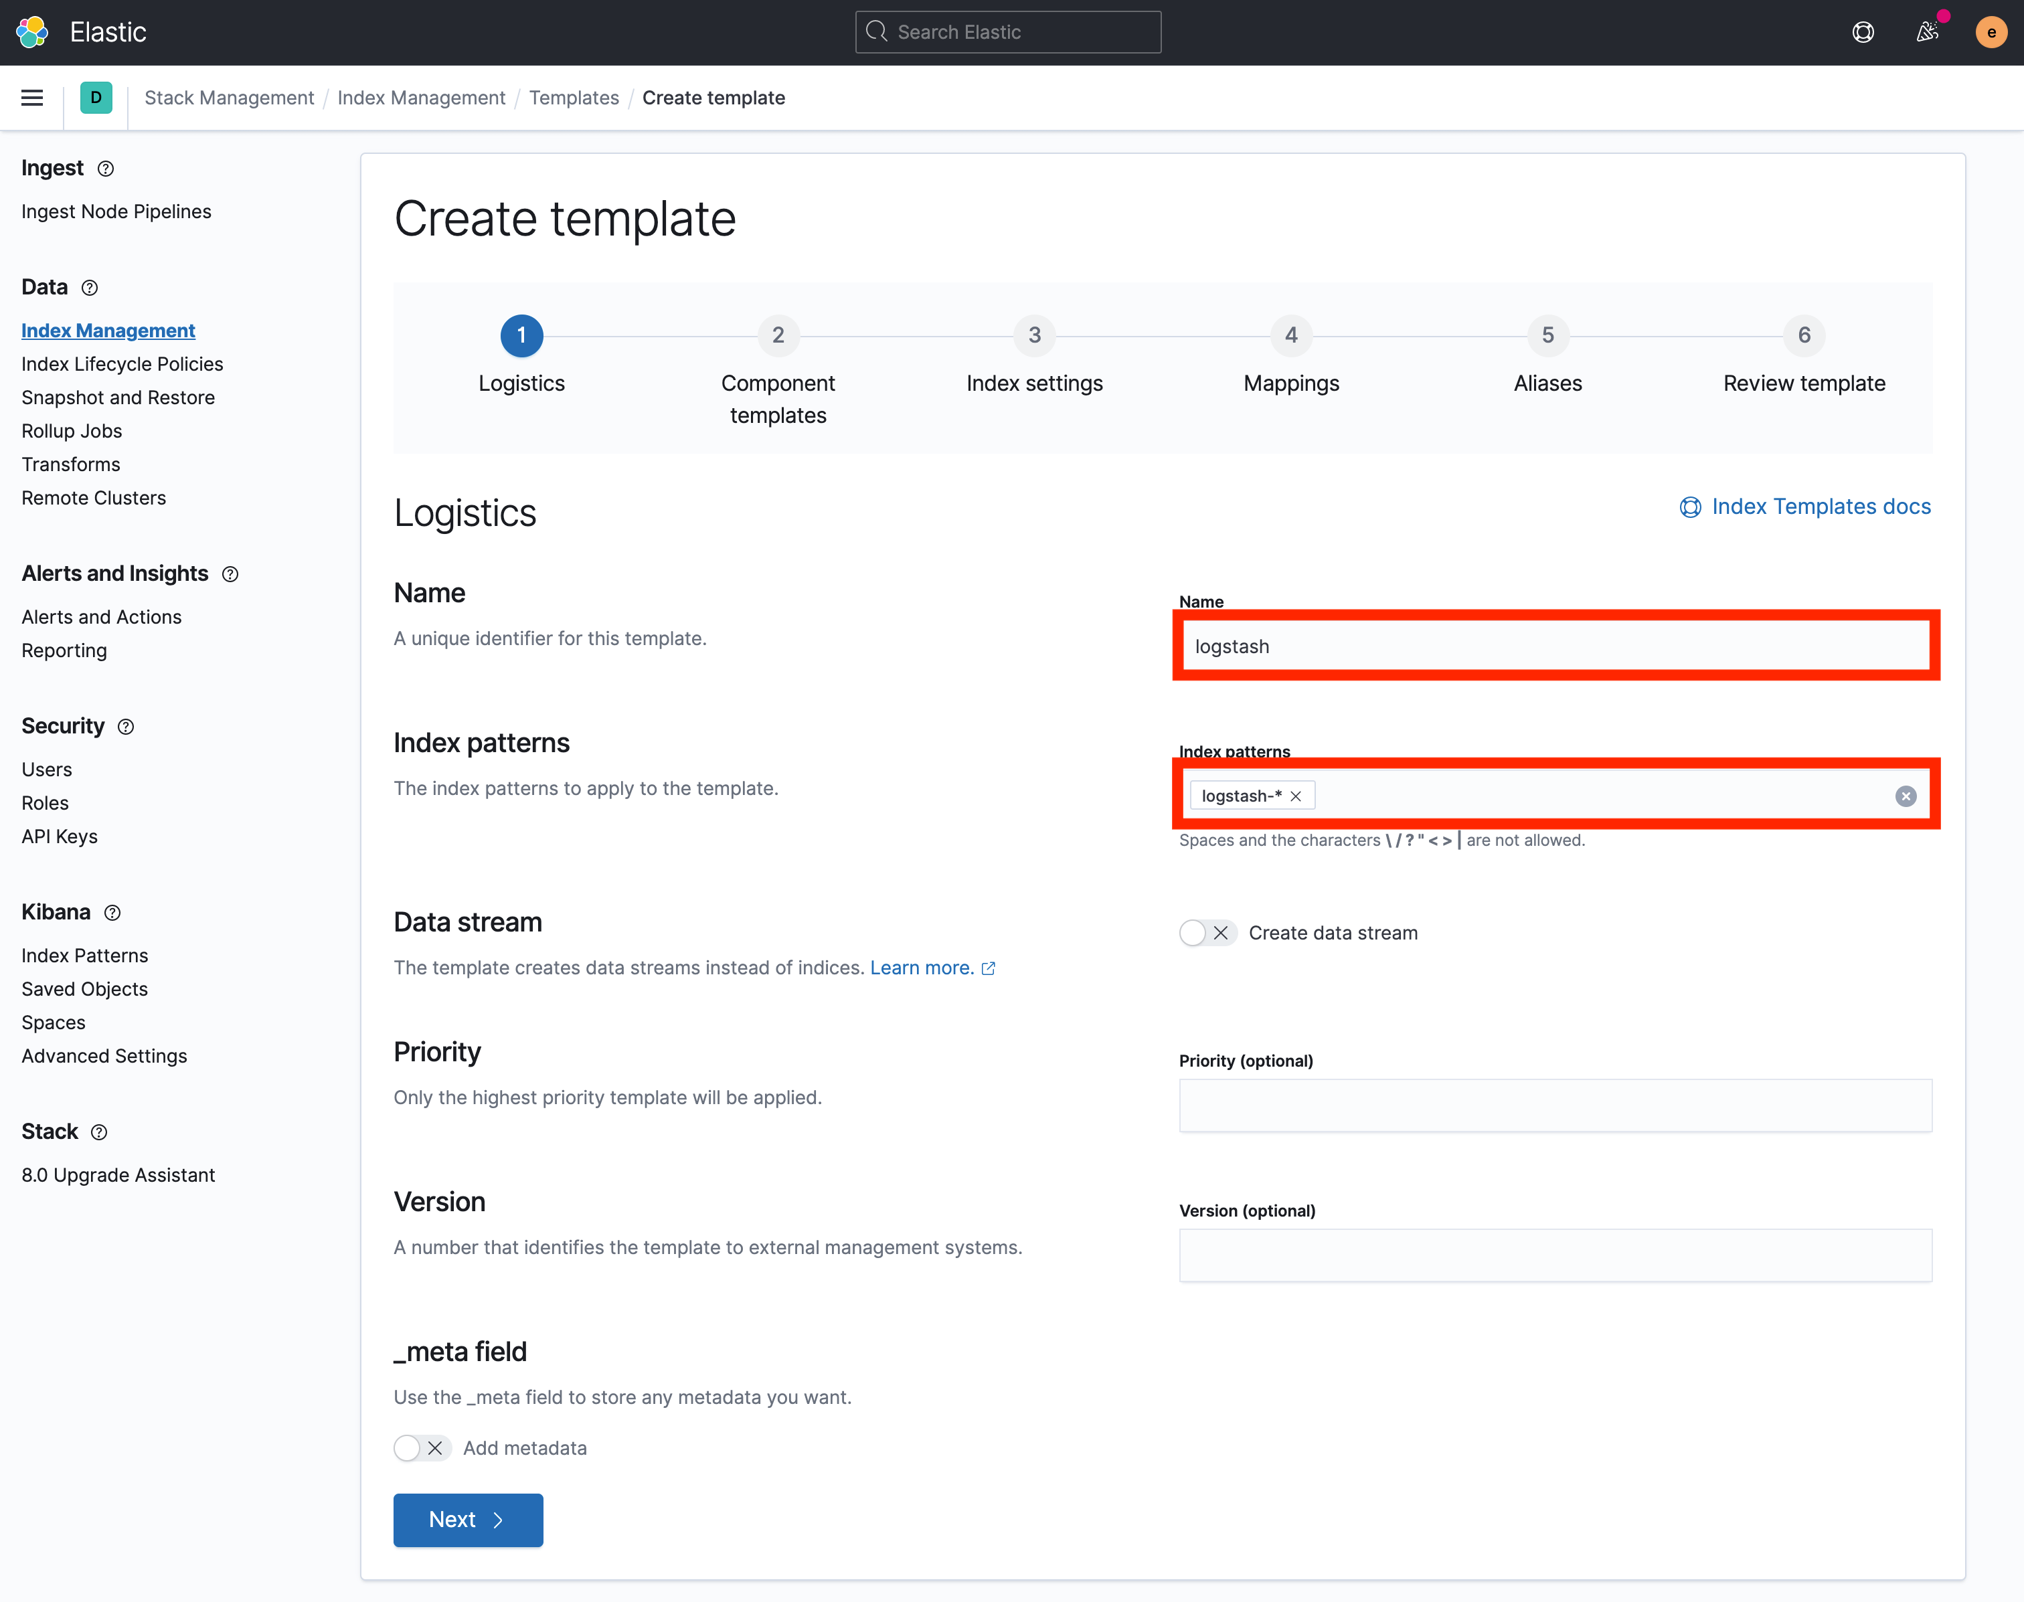
Task: Click the external link icon after Learn more
Action: [989, 968]
